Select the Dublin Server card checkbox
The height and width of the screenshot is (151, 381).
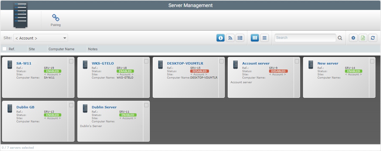click(147, 105)
